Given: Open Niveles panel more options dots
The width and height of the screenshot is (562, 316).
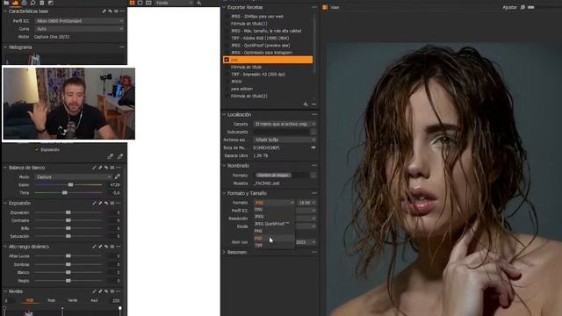Looking at the screenshot, I should pos(119,291).
